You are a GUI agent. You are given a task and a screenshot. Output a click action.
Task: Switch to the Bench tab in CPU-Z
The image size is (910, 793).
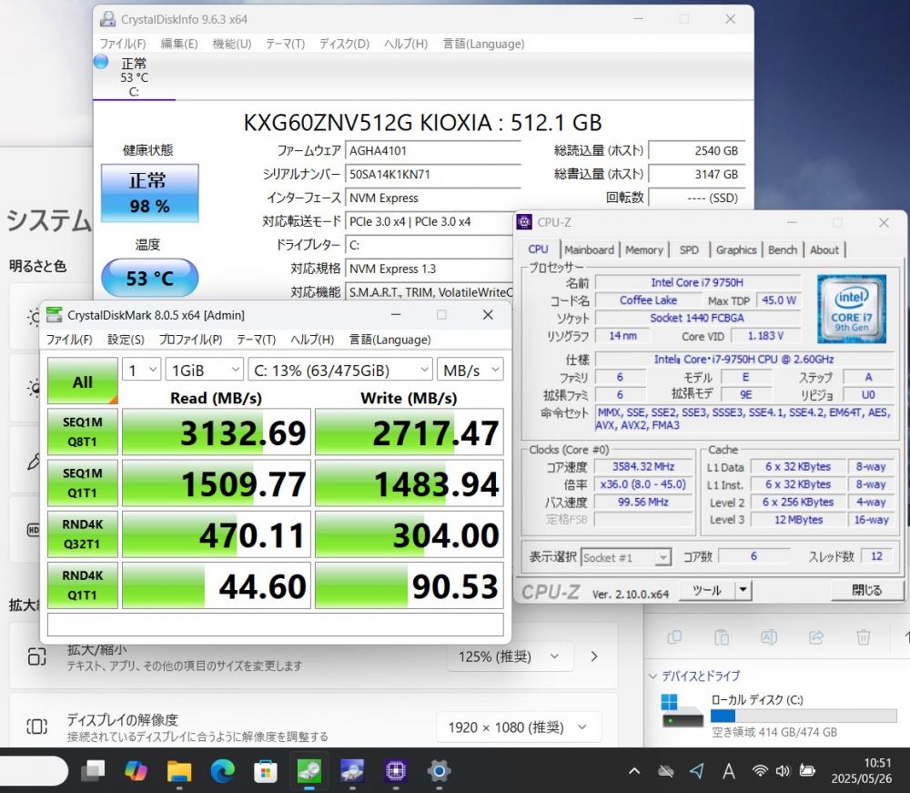point(783,249)
